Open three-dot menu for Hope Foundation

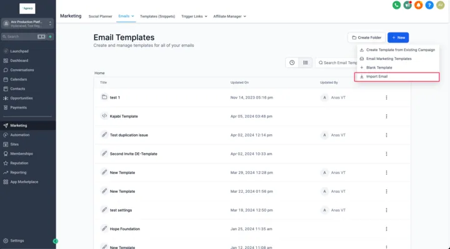pyautogui.click(x=386, y=229)
